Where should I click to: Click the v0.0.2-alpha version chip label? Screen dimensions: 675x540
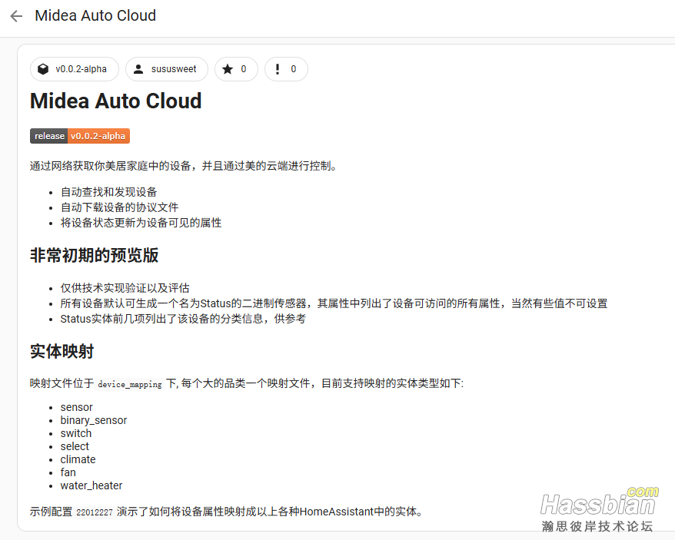tap(81, 69)
